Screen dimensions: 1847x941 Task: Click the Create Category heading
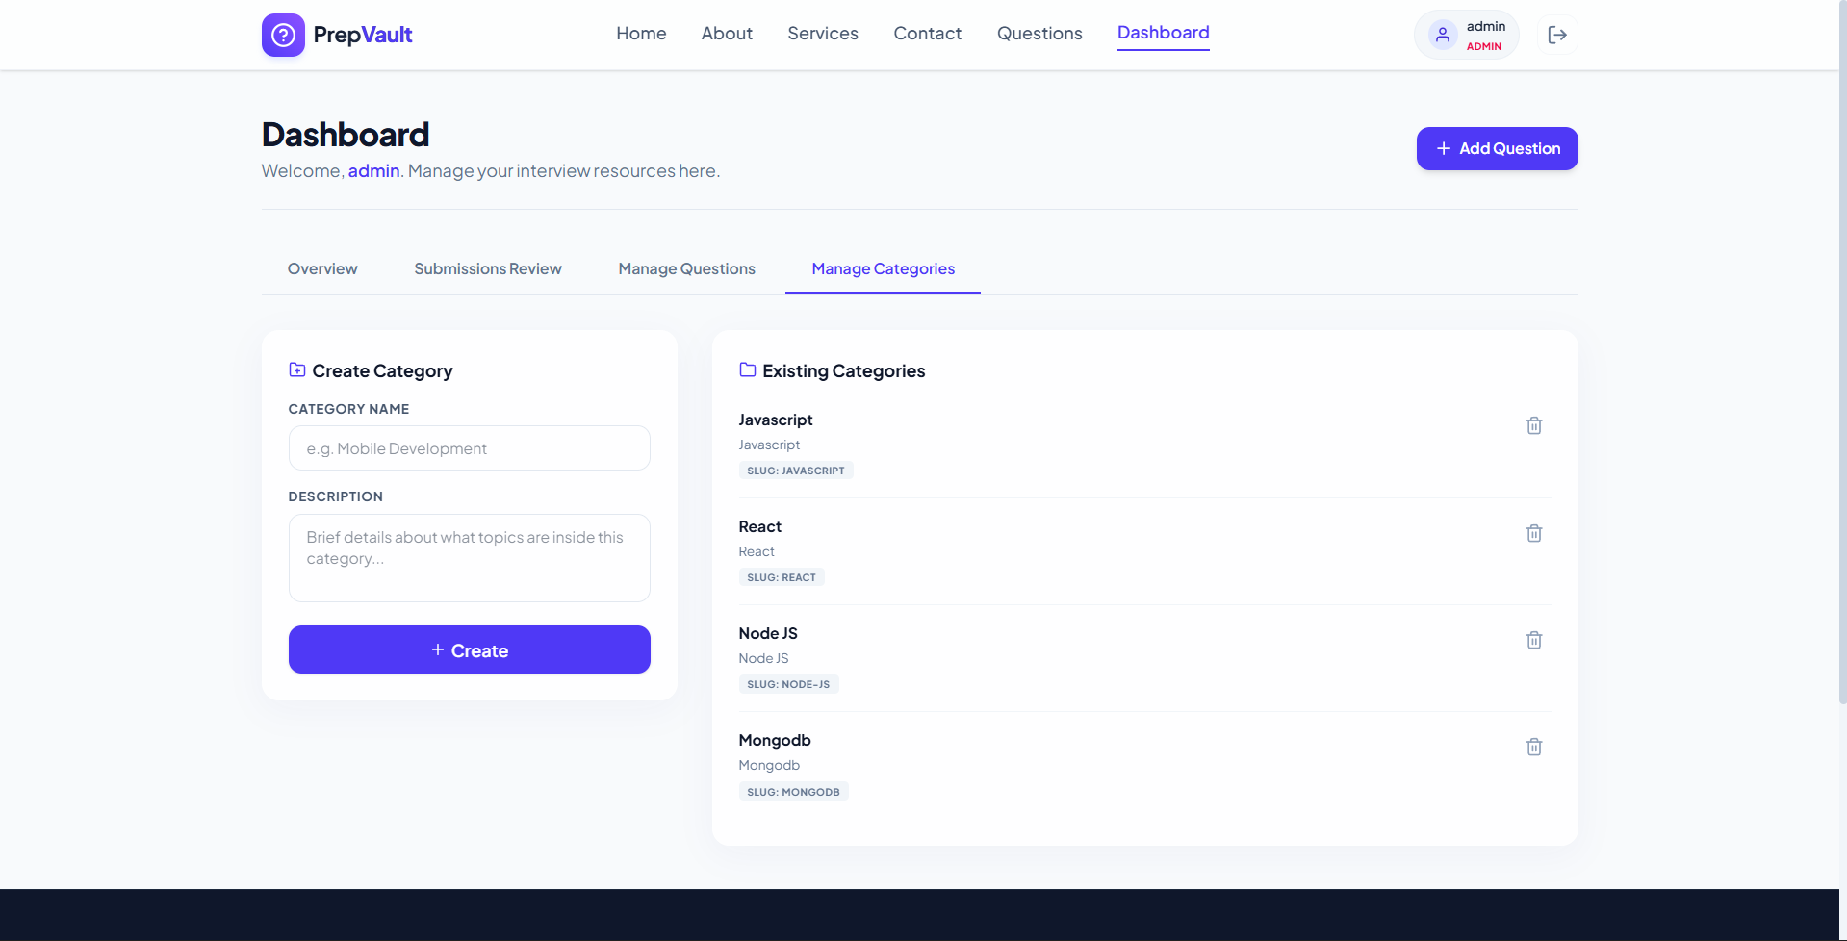point(382,370)
